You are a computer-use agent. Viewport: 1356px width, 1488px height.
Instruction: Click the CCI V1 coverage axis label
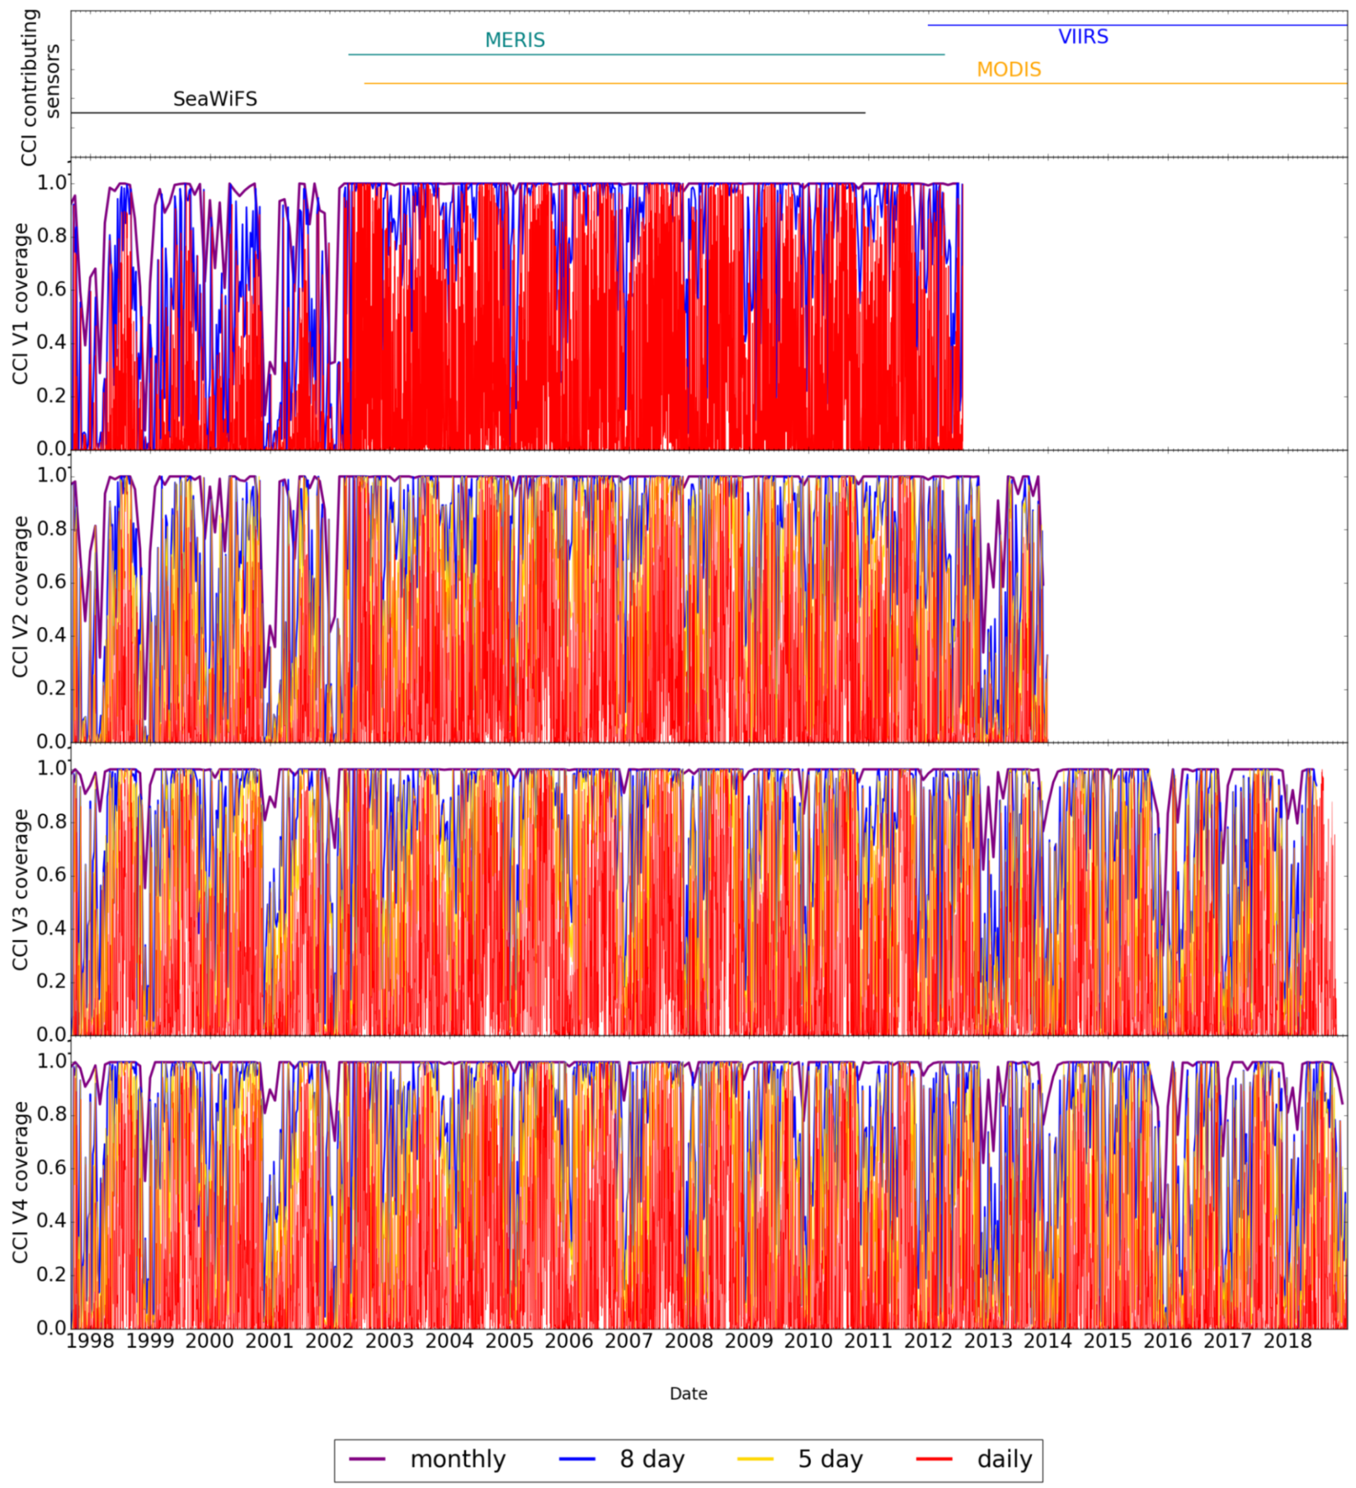pos(21,303)
